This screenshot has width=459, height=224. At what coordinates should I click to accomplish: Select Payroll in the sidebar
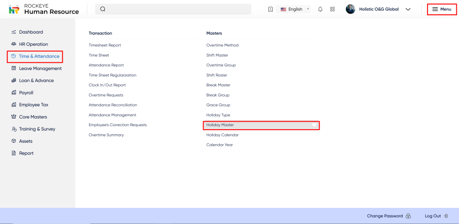pos(26,92)
